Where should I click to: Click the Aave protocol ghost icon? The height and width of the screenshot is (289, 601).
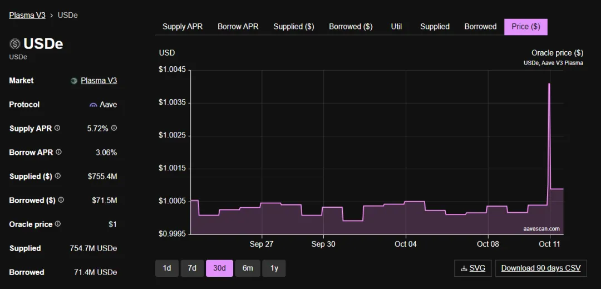pos(93,105)
